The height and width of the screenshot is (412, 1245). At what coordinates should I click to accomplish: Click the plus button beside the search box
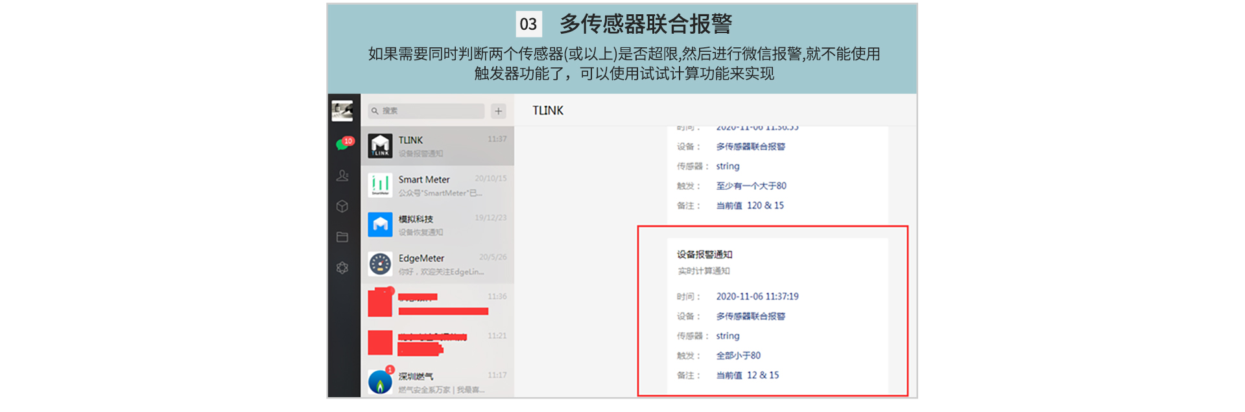tap(498, 111)
